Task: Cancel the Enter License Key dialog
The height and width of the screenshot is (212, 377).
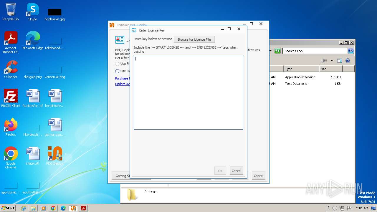Action: (x=236, y=171)
